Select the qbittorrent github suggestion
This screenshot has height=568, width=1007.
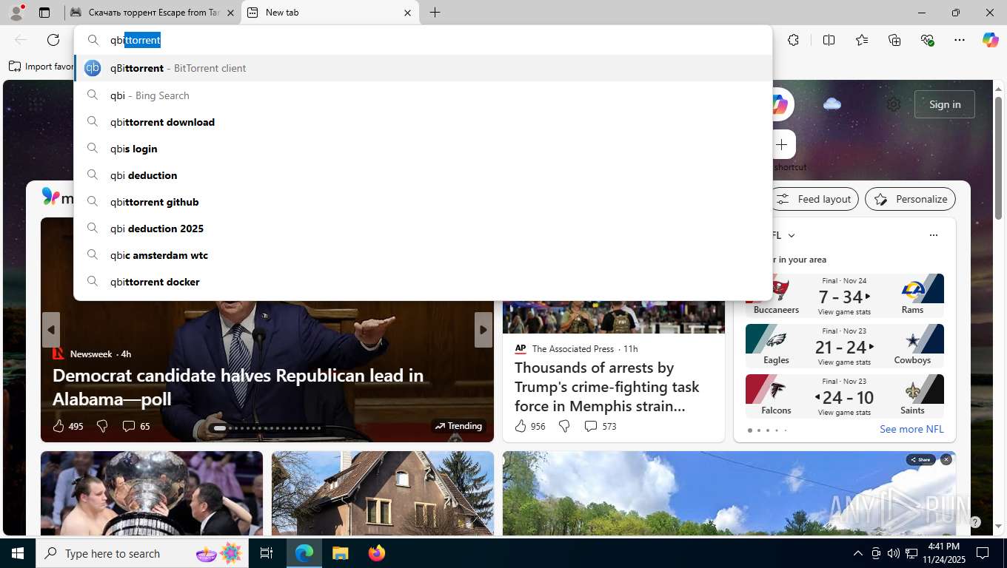point(423,202)
